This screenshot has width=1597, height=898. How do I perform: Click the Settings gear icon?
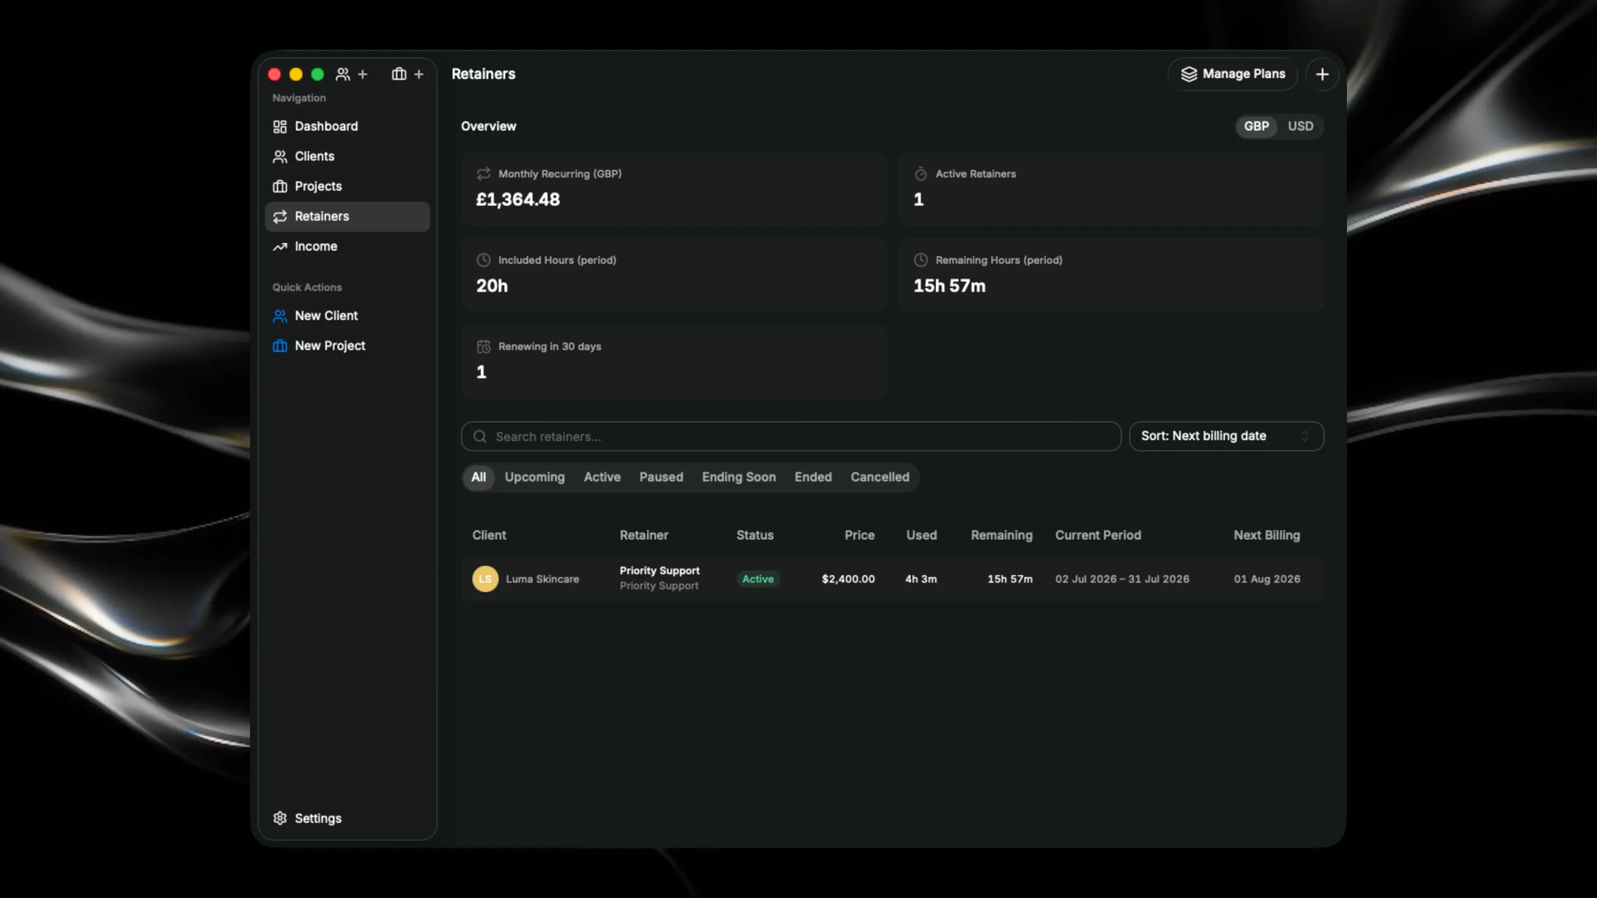(280, 818)
